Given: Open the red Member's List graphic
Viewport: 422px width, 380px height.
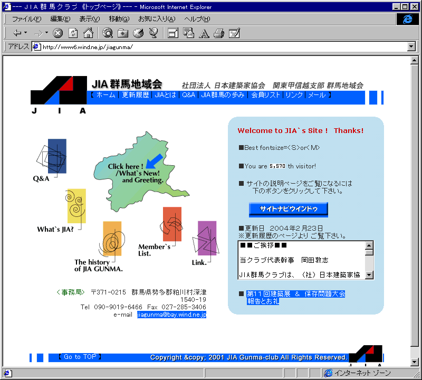Looking at the screenshot, I should pos(171,224).
